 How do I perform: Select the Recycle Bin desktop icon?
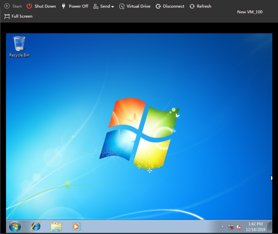click(x=19, y=47)
